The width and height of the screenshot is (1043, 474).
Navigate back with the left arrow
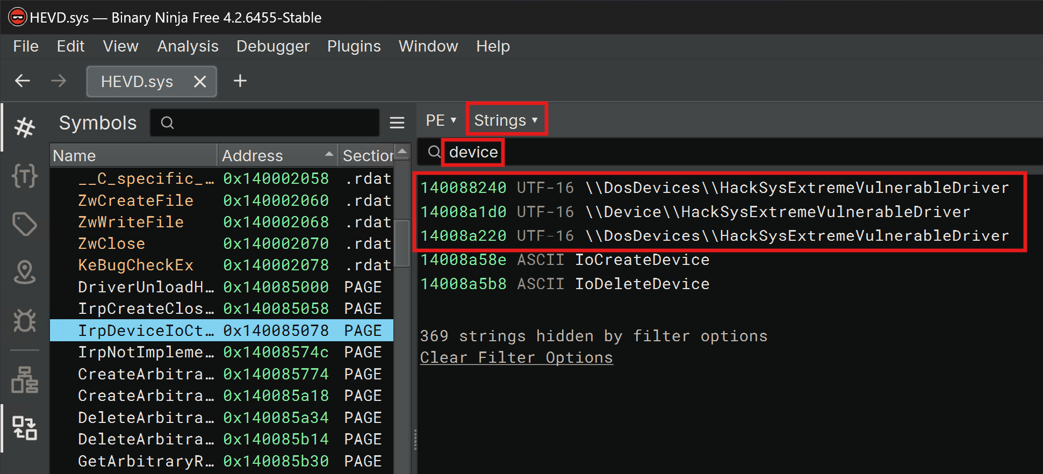coord(23,81)
